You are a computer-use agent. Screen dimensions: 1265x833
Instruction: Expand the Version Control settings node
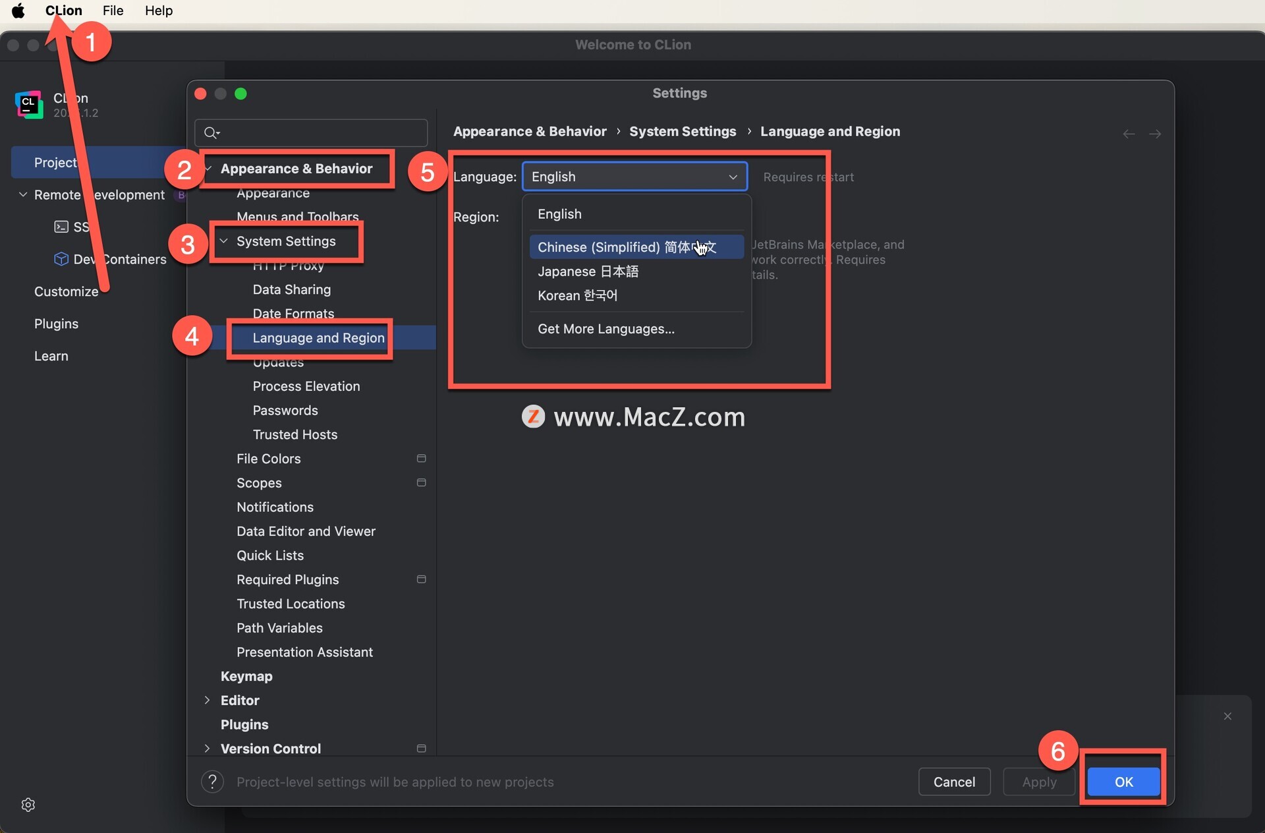207,748
